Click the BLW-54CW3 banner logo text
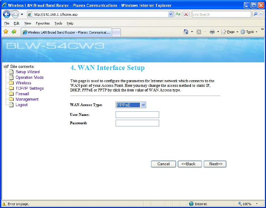266x208 pixels. click(55, 46)
